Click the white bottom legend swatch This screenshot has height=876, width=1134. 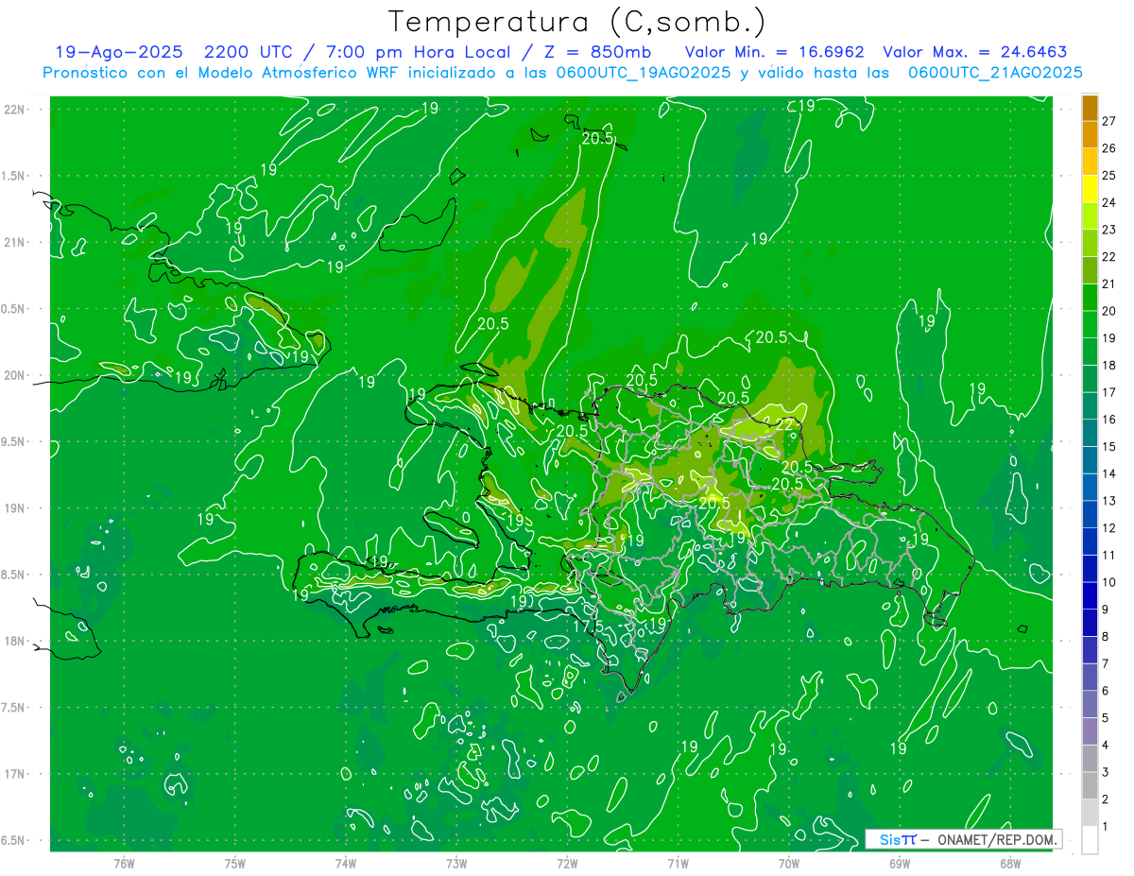click(1090, 840)
